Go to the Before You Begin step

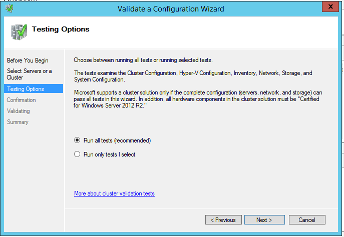tap(28, 60)
